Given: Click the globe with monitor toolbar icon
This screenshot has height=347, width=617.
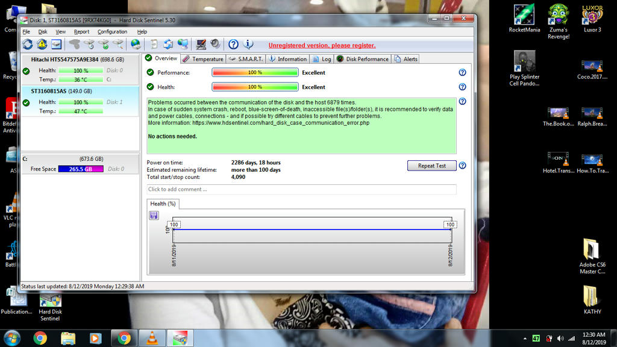Looking at the screenshot, I should tap(183, 44).
